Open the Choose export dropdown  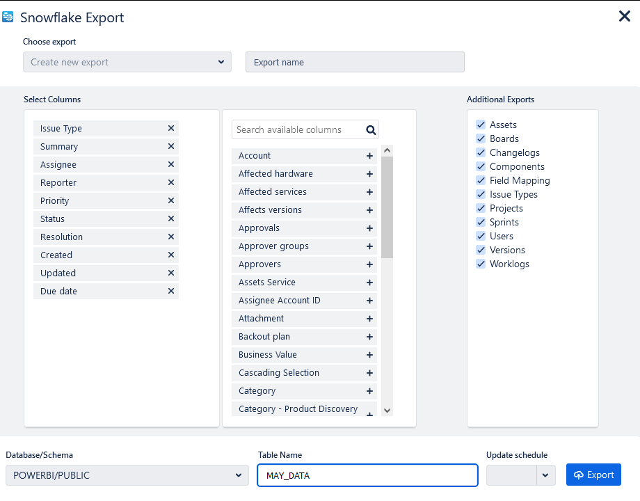[127, 62]
